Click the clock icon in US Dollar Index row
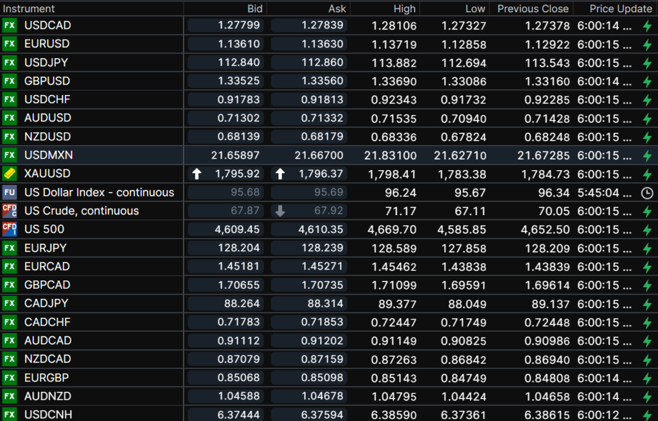The width and height of the screenshot is (658, 421). tap(647, 193)
